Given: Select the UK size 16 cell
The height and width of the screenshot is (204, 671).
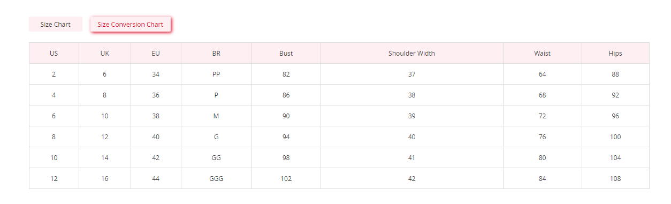Looking at the screenshot, I should click(105, 179).
